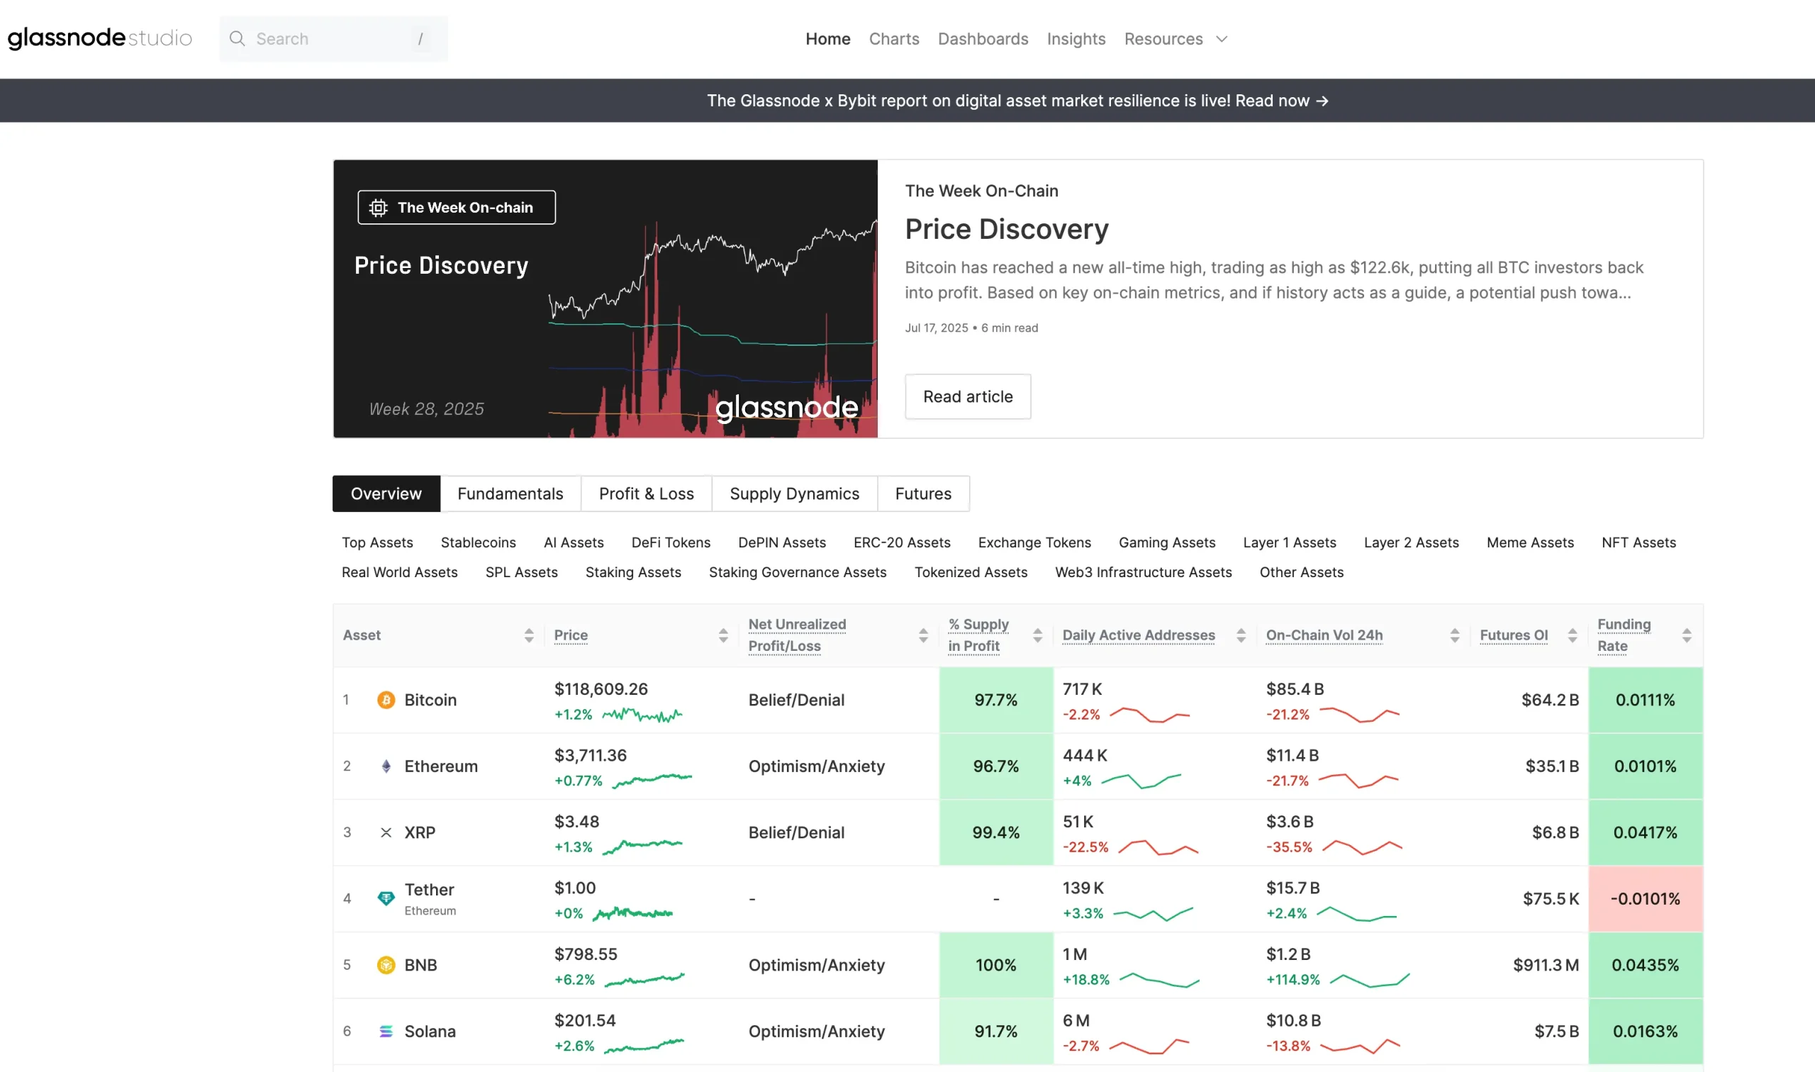Sort table by Price column arrows

coord(722,635)
